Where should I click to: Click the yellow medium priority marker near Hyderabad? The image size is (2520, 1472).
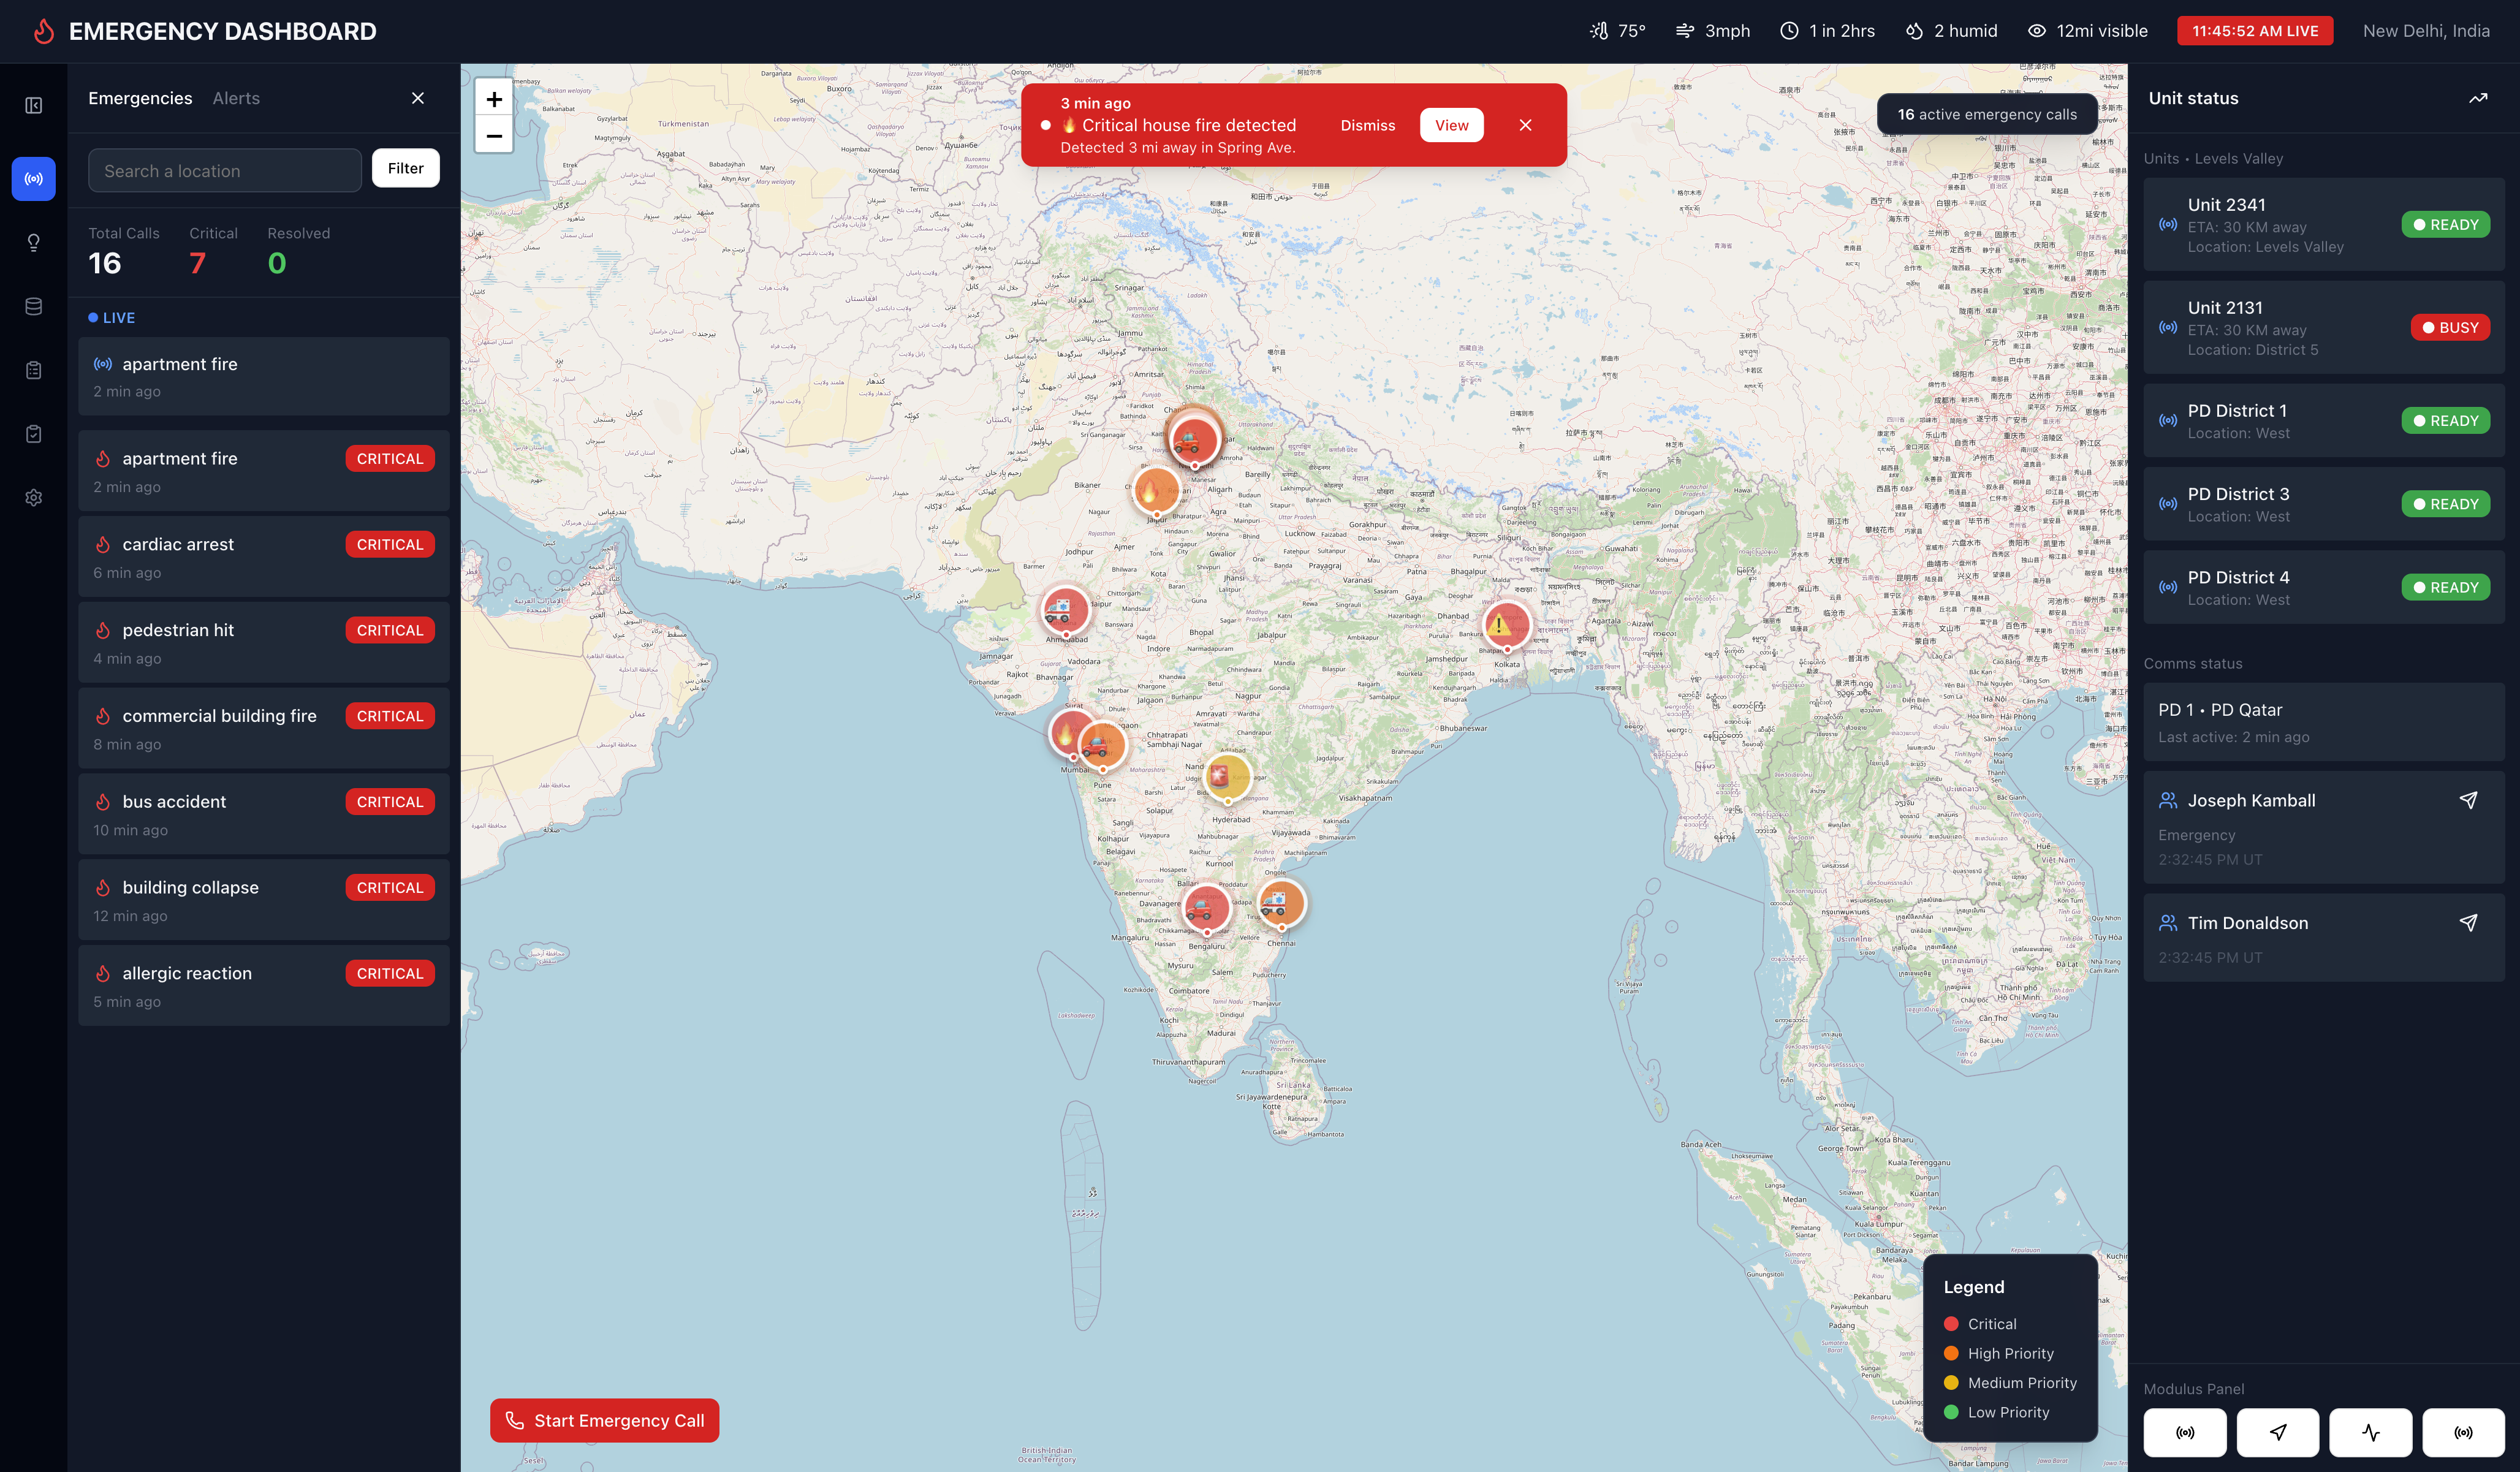coord(1227,776)
